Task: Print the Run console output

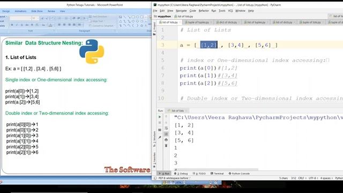Action: [166, 140]
